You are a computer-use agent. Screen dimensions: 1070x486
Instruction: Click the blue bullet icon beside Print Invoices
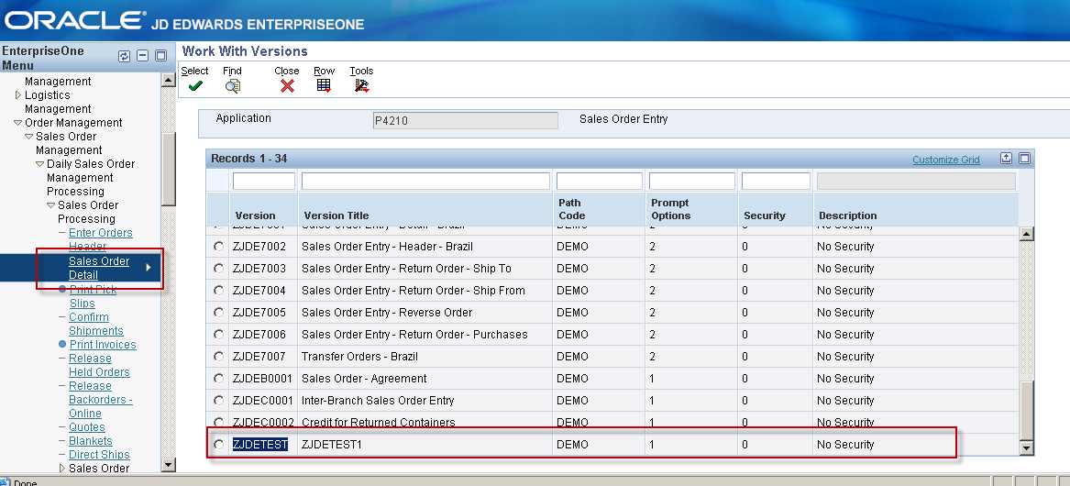62,345
